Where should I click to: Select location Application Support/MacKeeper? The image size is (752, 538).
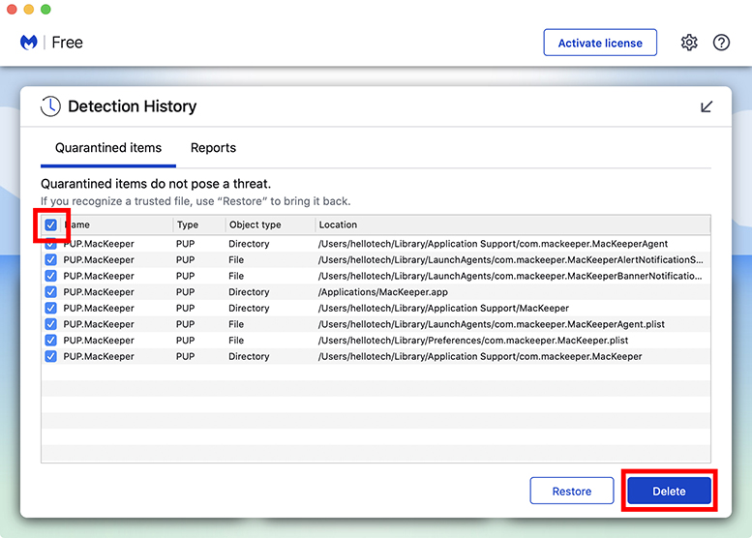click(443, 308)
